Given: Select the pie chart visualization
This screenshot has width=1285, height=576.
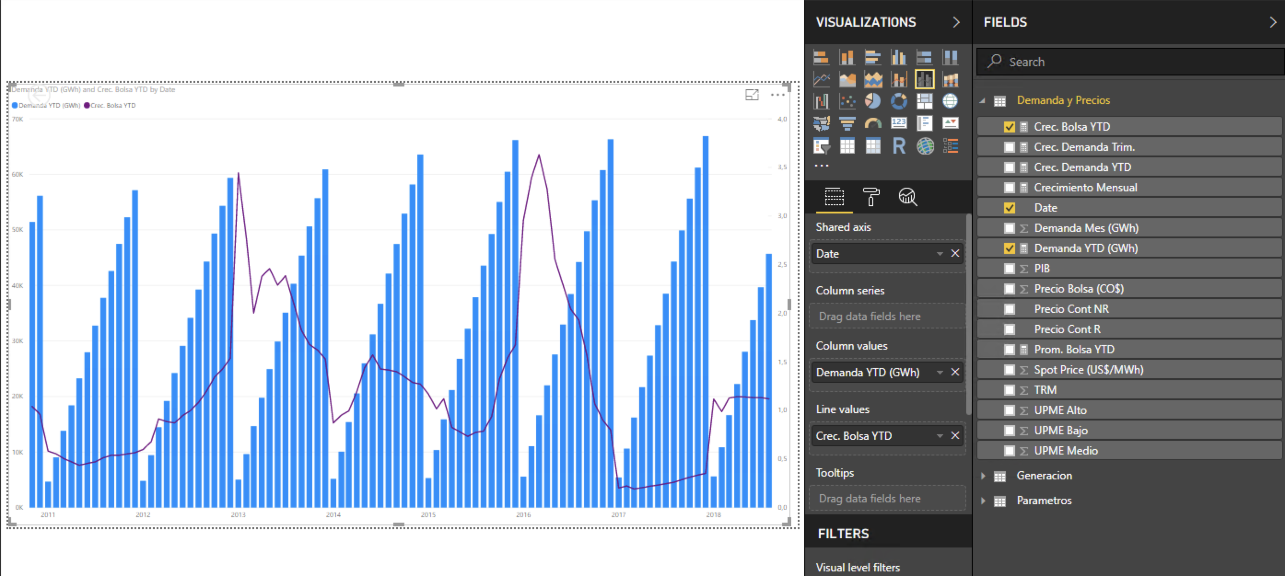Looking at the screenshot, I should coord(872,101).
